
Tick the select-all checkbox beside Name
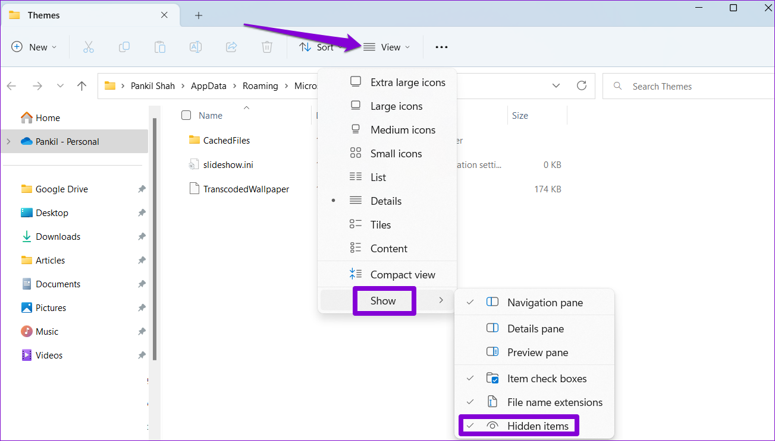coord(186,116)
